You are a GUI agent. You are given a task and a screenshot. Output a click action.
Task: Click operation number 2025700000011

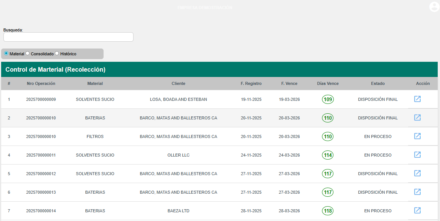click(41, 155)
